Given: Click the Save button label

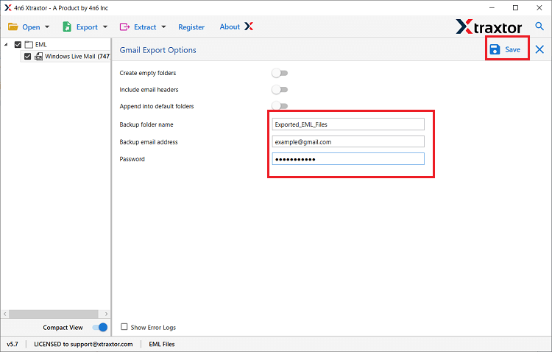Looking at the screenshot, I should [512, 49].
